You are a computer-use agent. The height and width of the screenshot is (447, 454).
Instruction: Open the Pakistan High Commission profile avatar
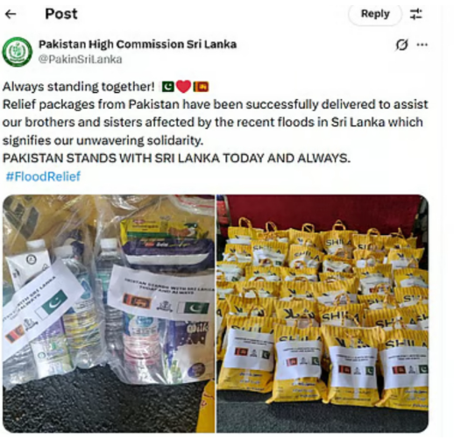point(18,52)
